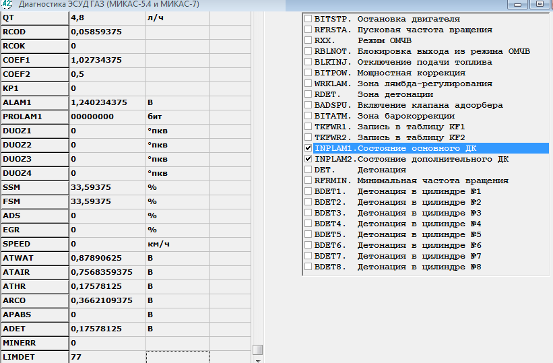Click the RCOK parameter label
Screen dimensions: 553x363
pos(35,46)
